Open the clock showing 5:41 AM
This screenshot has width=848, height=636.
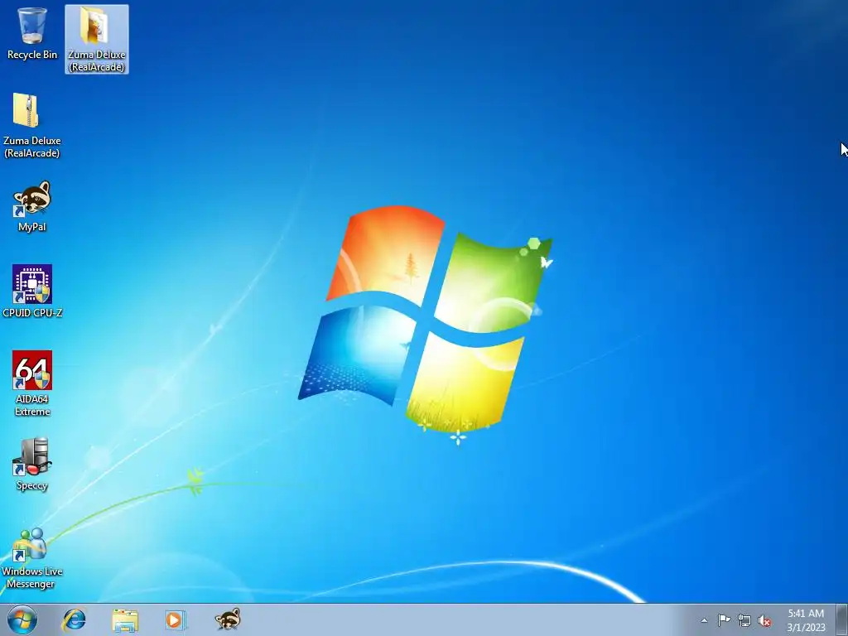[x=806, y=620]
